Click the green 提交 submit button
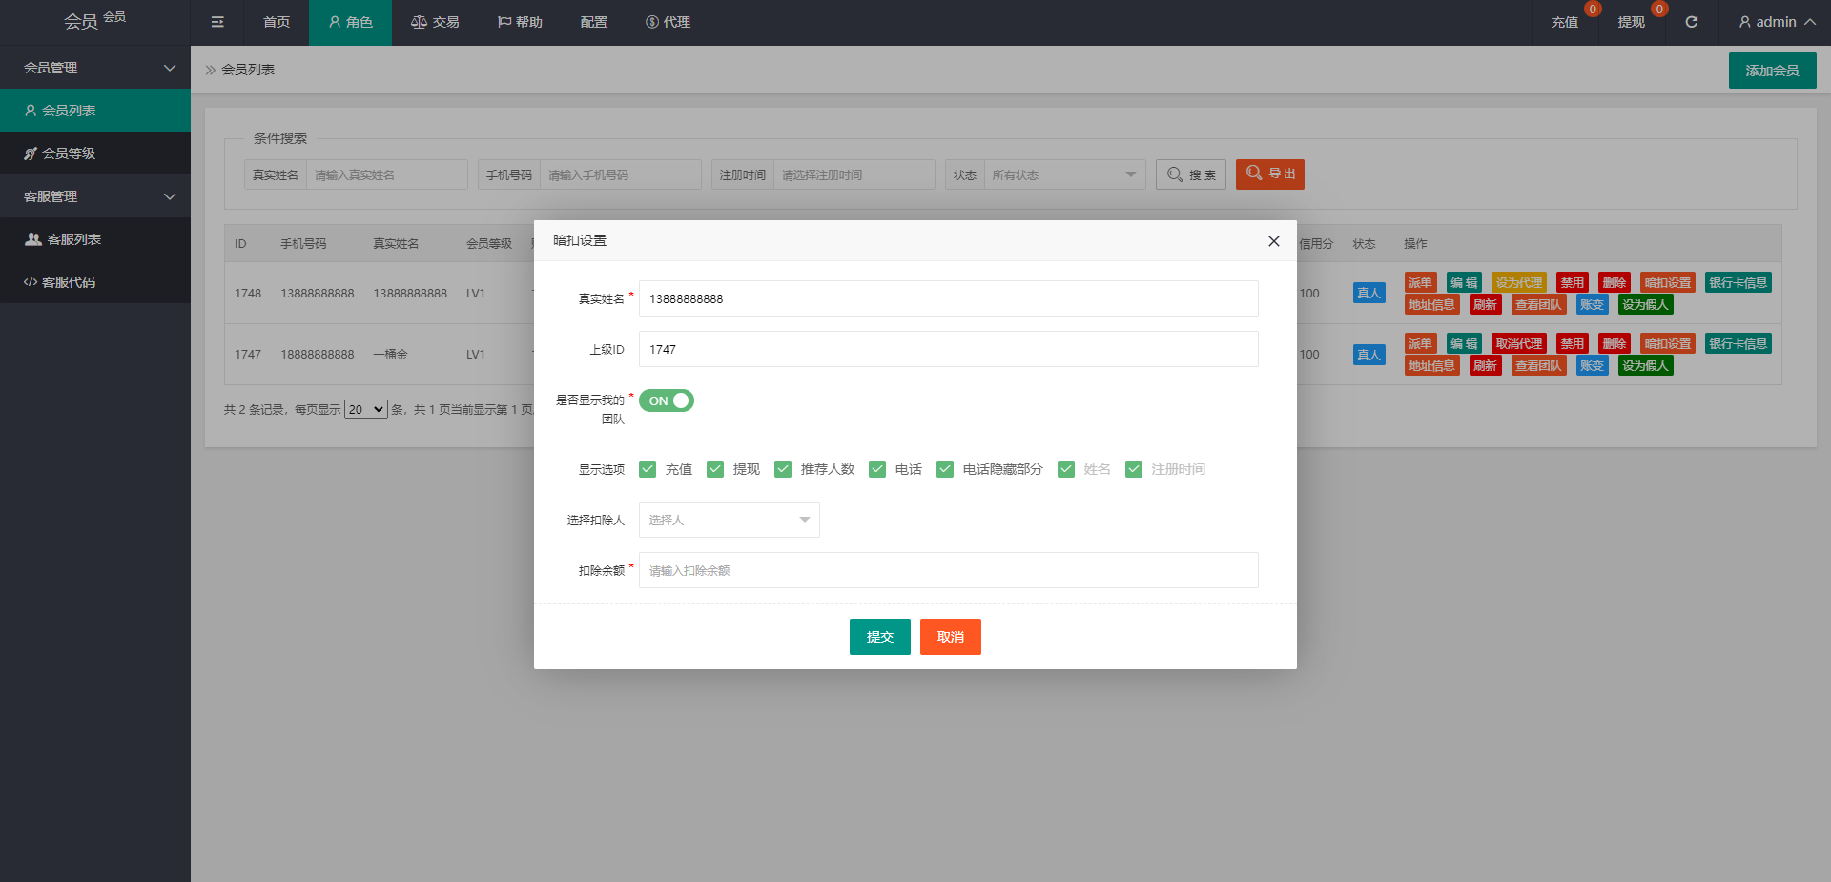Screen dimensions: 1831x882 [879, 637]
